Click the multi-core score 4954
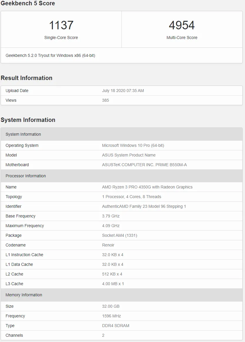 pyautogui.click(x=182, y=25)
